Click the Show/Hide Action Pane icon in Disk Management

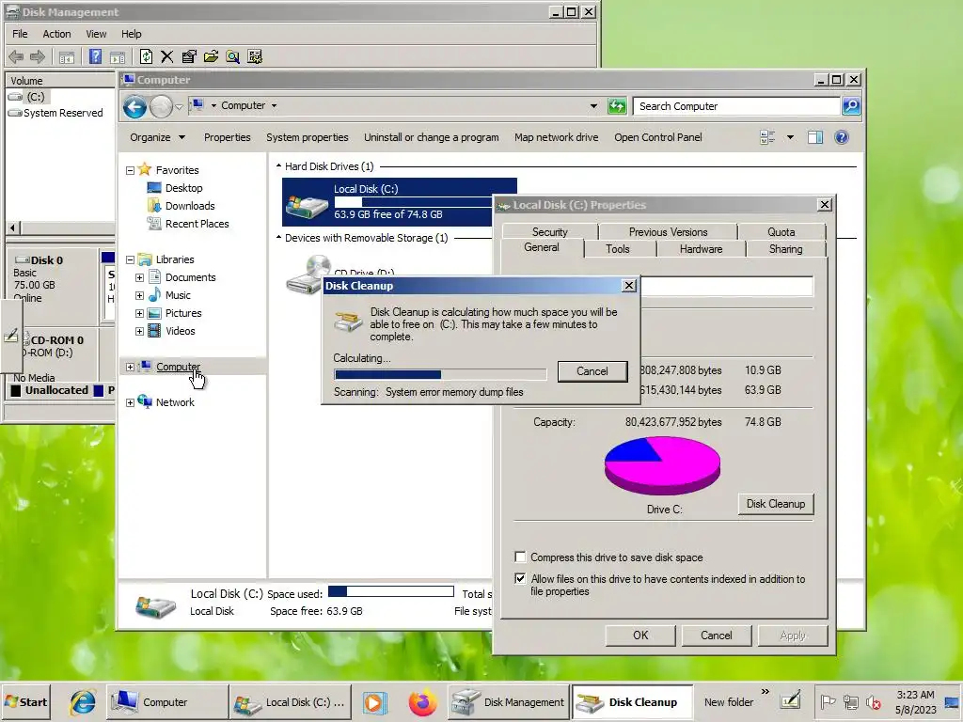pyautogui.click(x=118, y=57)
